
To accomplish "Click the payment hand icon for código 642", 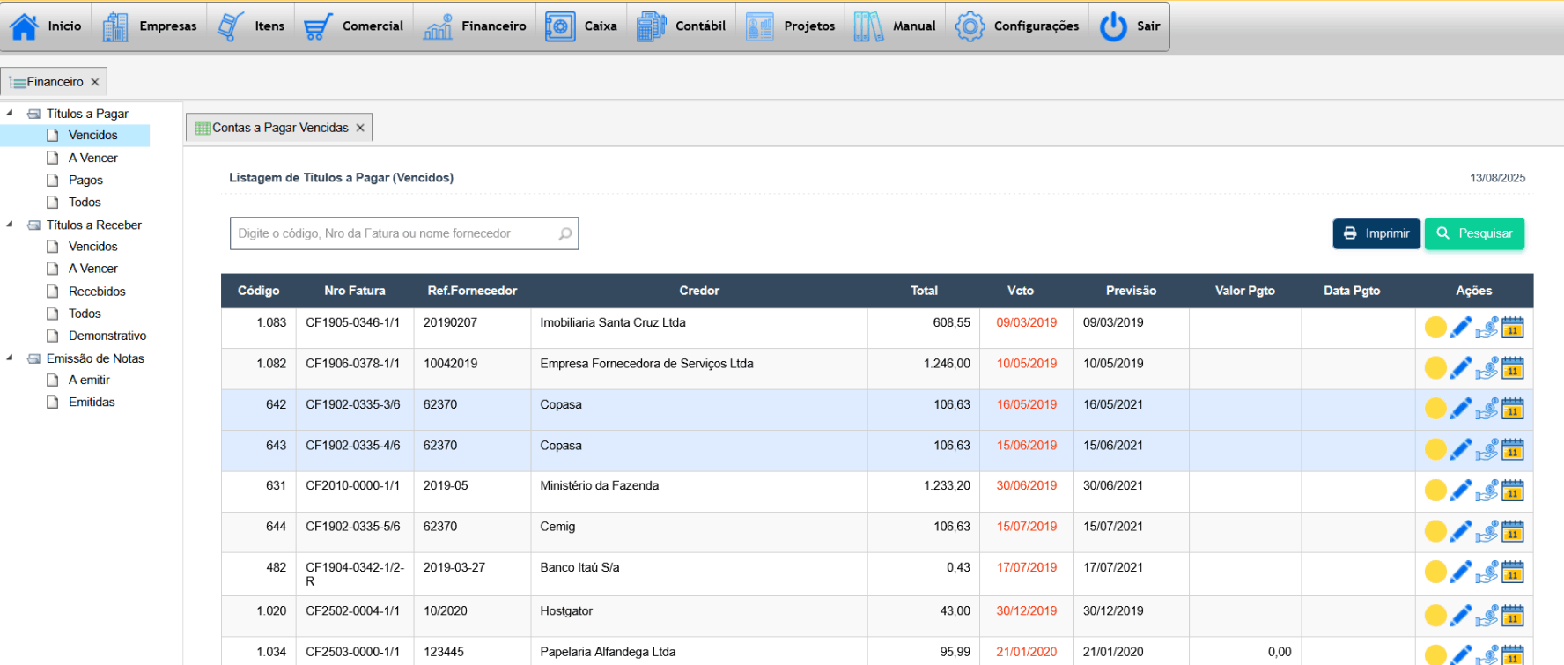I will [x=1487, y=410].
